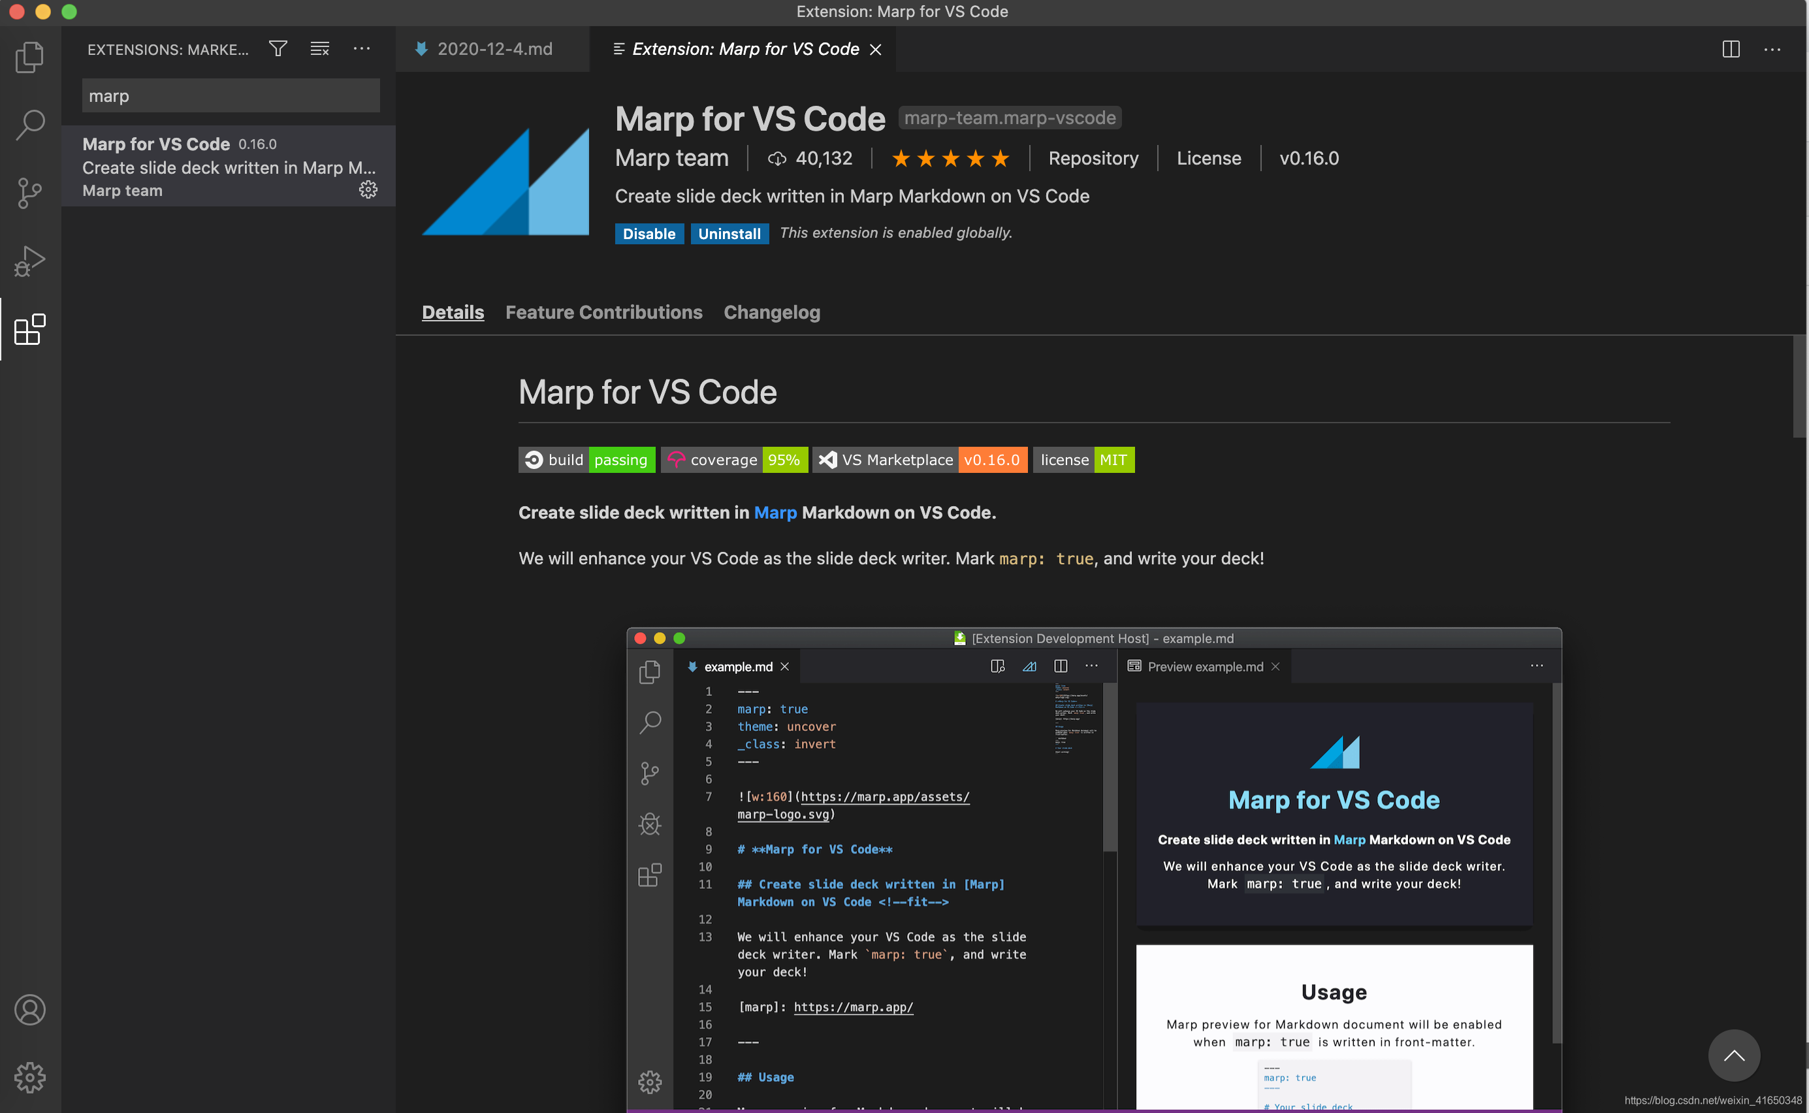Open the Explorer view in activity bar
Screen dimensions: 1809x1113
(29, 57)
